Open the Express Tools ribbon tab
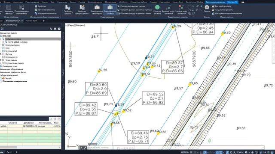This screenshot has height=154, width=275. (177, 2)
